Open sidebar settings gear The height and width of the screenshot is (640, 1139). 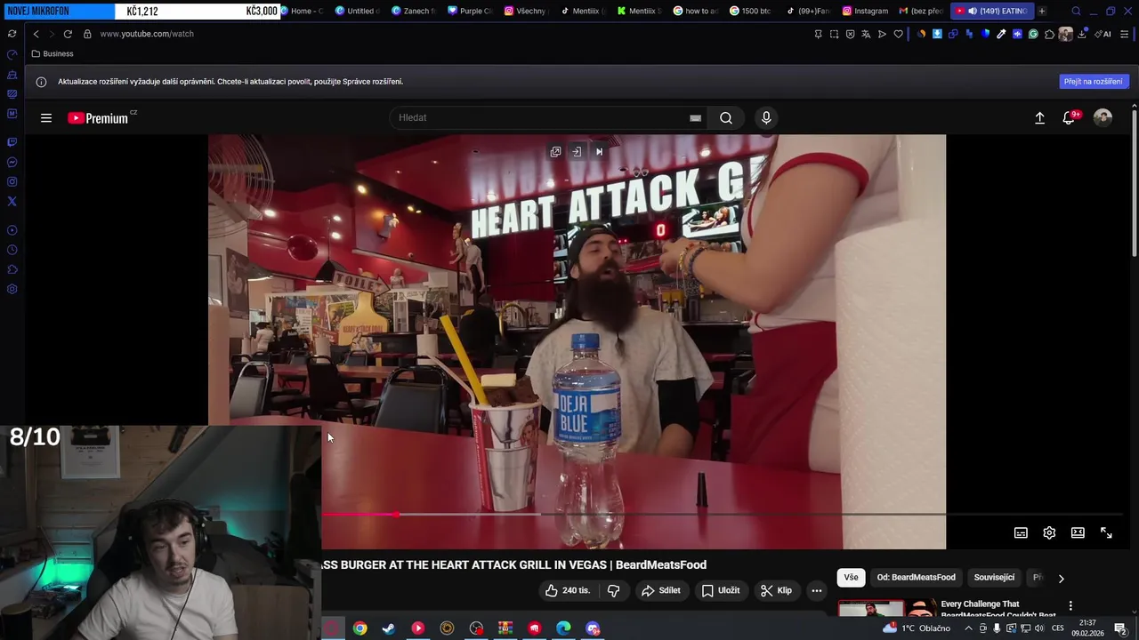[x=12, y=289]
